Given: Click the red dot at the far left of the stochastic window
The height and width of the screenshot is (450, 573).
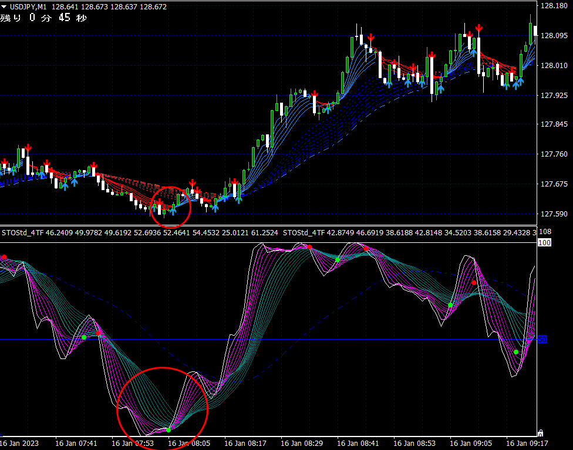Looking at the screenshot, I should pyautogui.click(x=4, y=257).
